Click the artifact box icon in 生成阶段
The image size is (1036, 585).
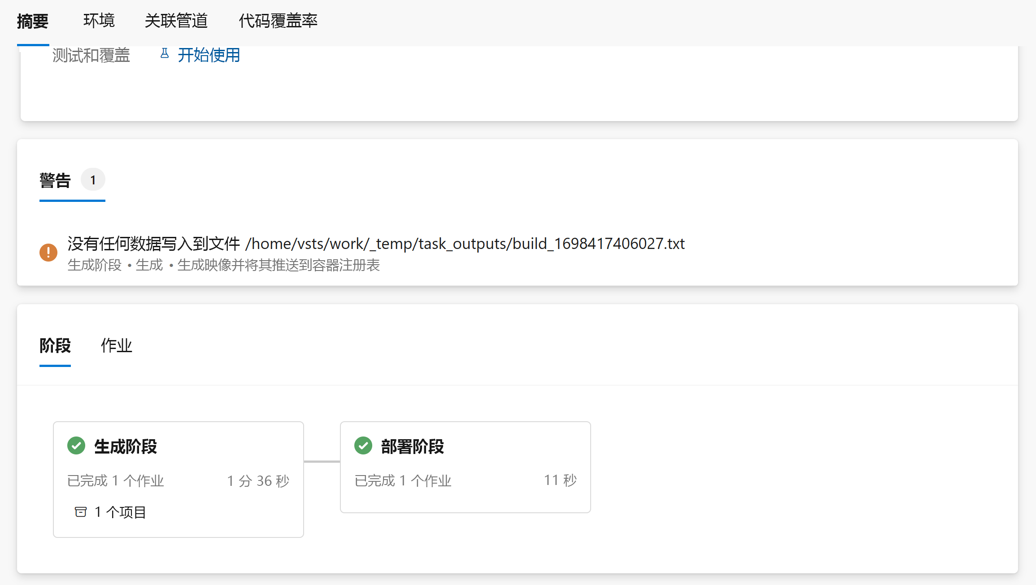[x=81, y=512]
